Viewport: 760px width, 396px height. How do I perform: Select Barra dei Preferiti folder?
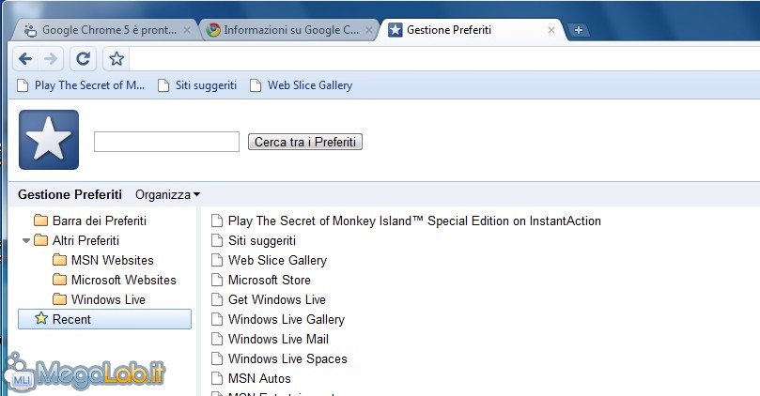99,221
